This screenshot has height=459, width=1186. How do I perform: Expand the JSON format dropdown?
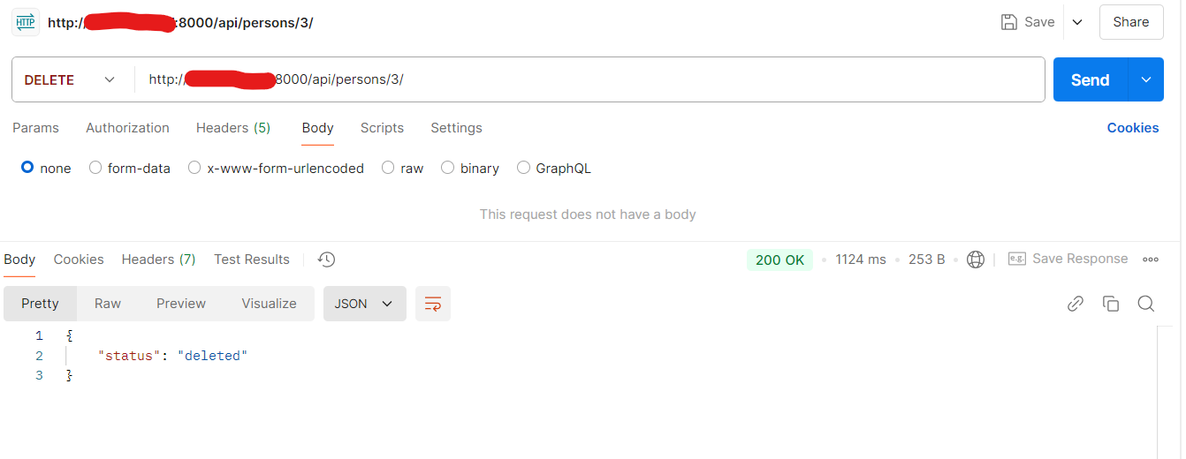(x=364, y=304)
